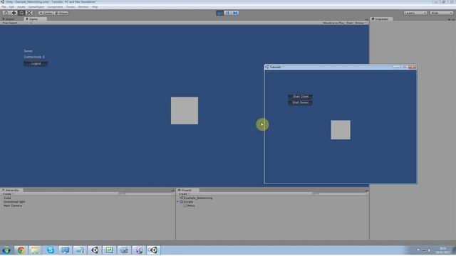Open Skype from the taskbar
The width and height of the screenshot is (456, 256).
coord(51,250)
